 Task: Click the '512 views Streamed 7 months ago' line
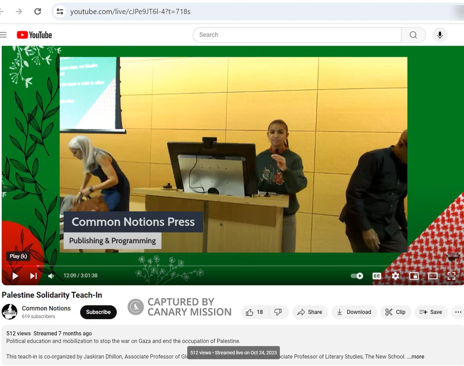pyautogui.click(x=49, y=334)
